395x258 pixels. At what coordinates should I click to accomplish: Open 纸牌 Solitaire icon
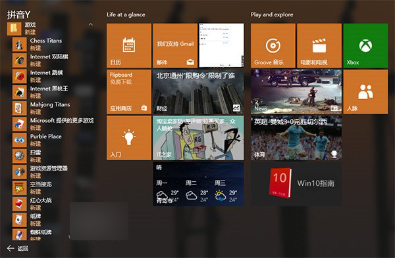(19, 220)
